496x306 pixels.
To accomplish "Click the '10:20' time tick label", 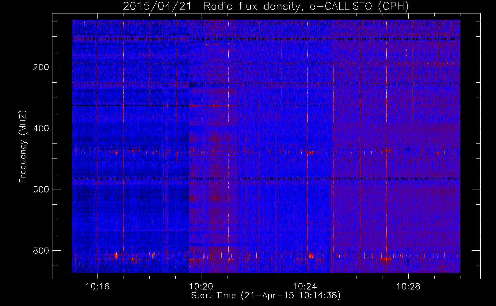I will click(x=201, y=286).
